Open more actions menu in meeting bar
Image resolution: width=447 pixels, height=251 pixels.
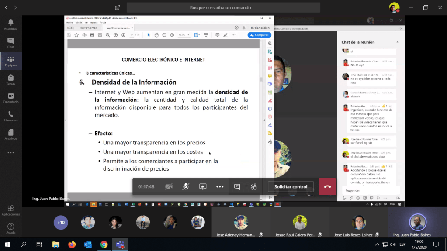coord(220,186)
